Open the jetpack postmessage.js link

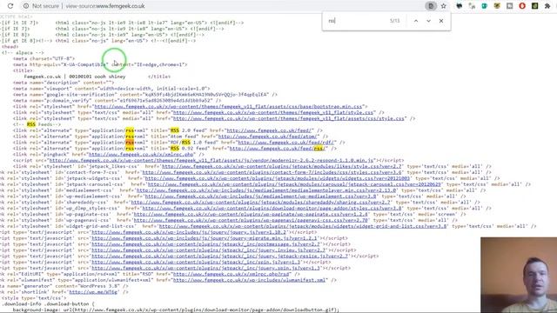206,244
